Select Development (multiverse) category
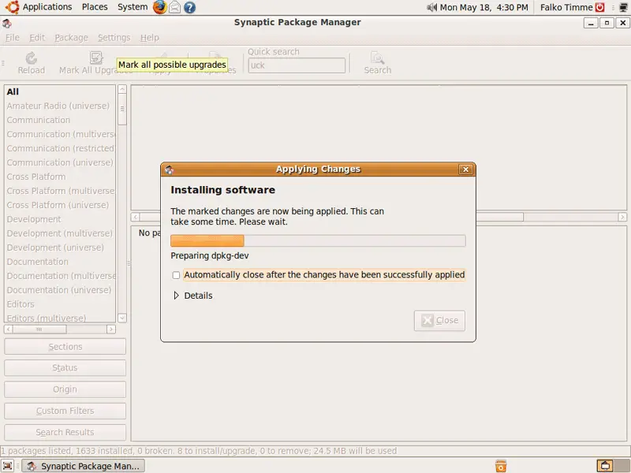The height and width of the screenshot is (473, 631). (60, 233)
